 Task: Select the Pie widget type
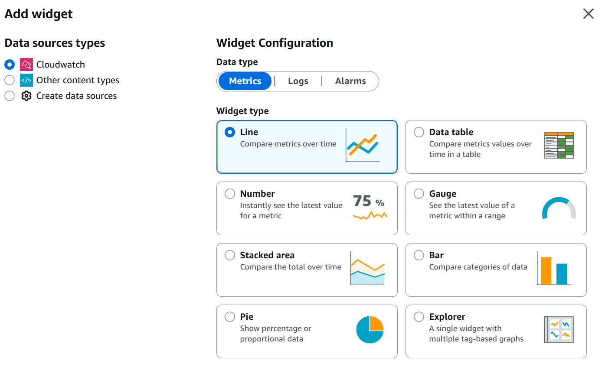[x=230, y=317]
